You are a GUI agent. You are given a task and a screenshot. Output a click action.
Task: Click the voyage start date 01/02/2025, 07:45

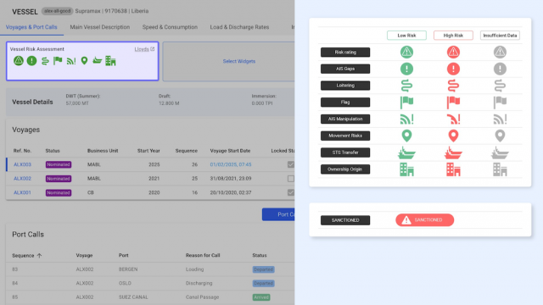[231, 164]
